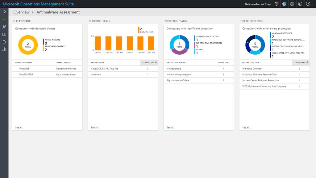316x178 pixels.
Task: Click the insufficient protection donut chart
Action: tap(179, 45)
